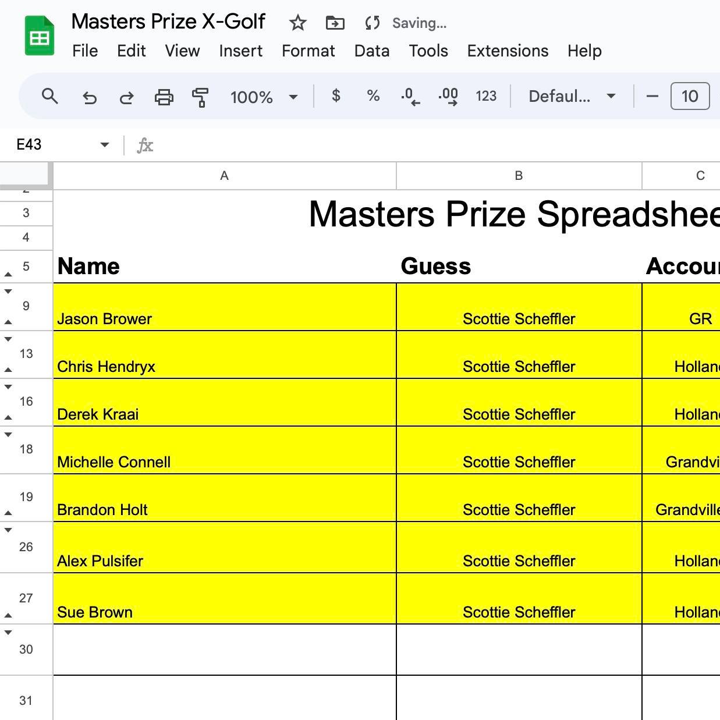This screenshot has height=720, width=720.
Task: Click the redo arrow icon
Action: pos(126,97)
